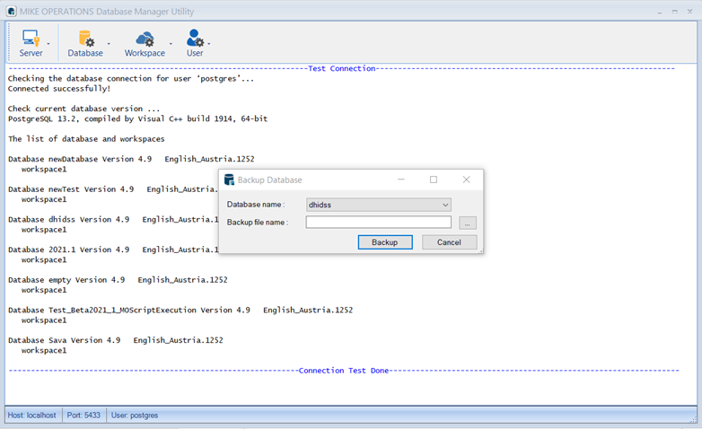Viewport: 702px width, 429px height.
Task: Click 'The list of database and workspaces'
Action: [86, 139]
